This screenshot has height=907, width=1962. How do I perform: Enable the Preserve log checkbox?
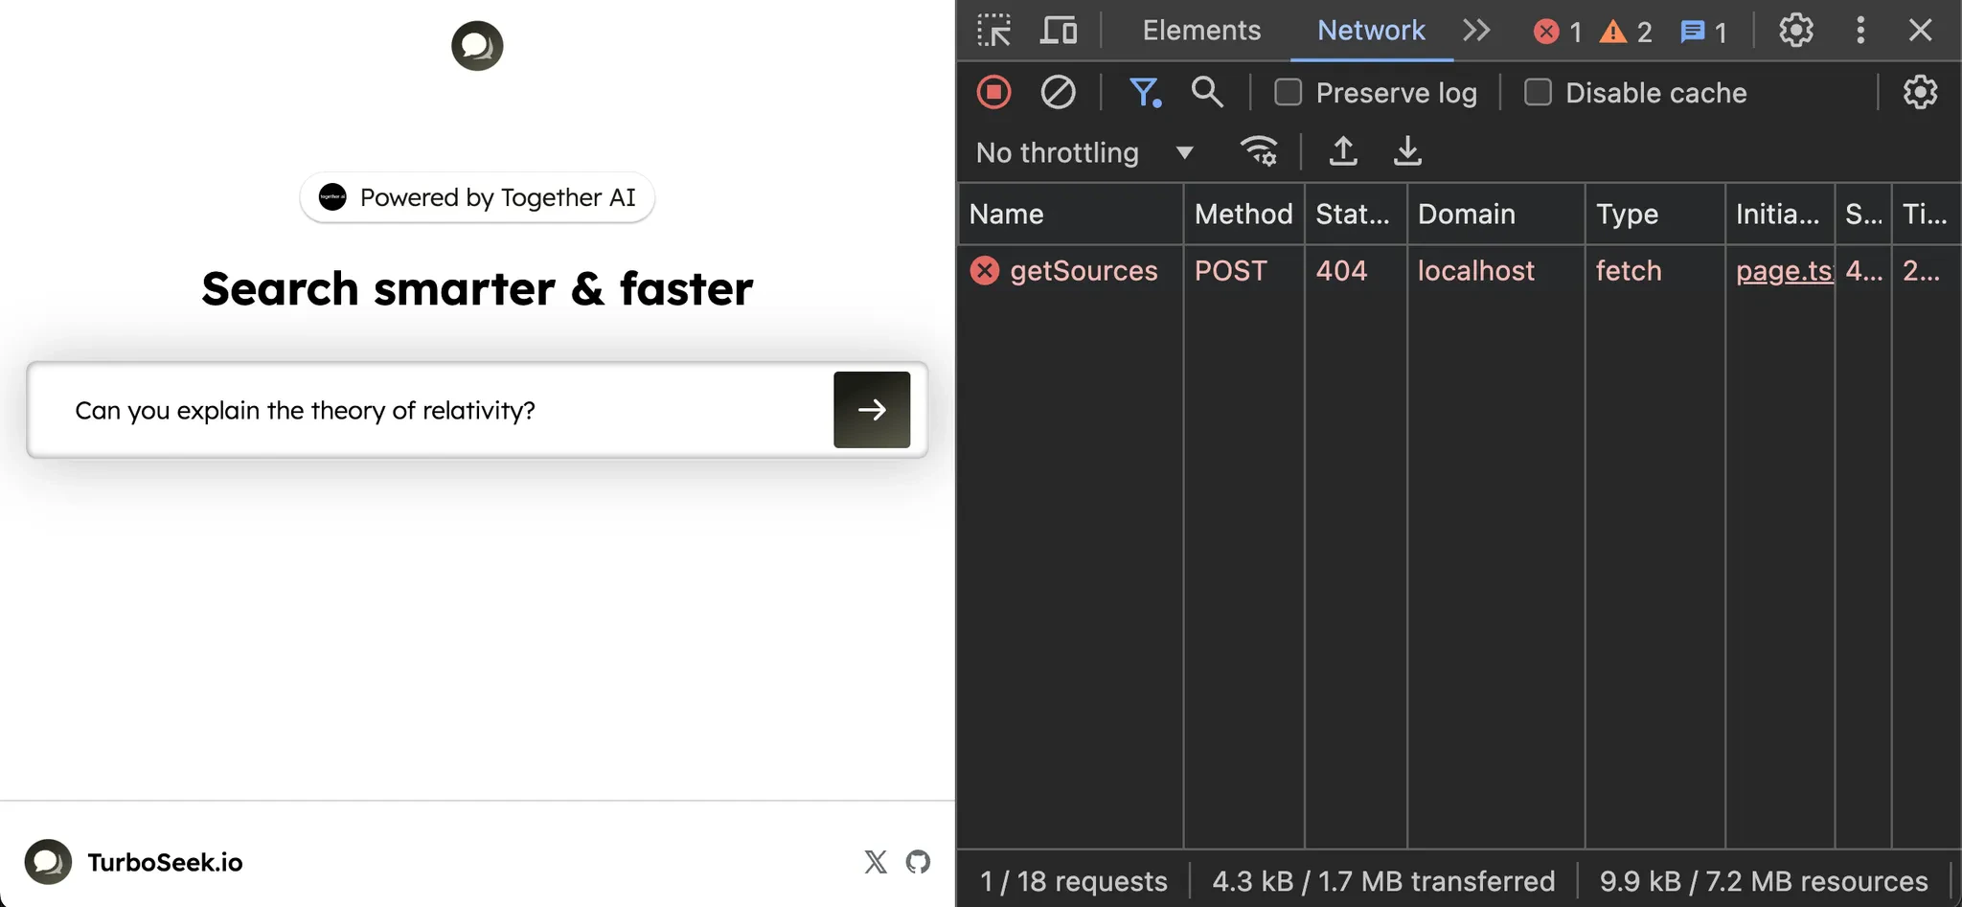coord(1288,92)
